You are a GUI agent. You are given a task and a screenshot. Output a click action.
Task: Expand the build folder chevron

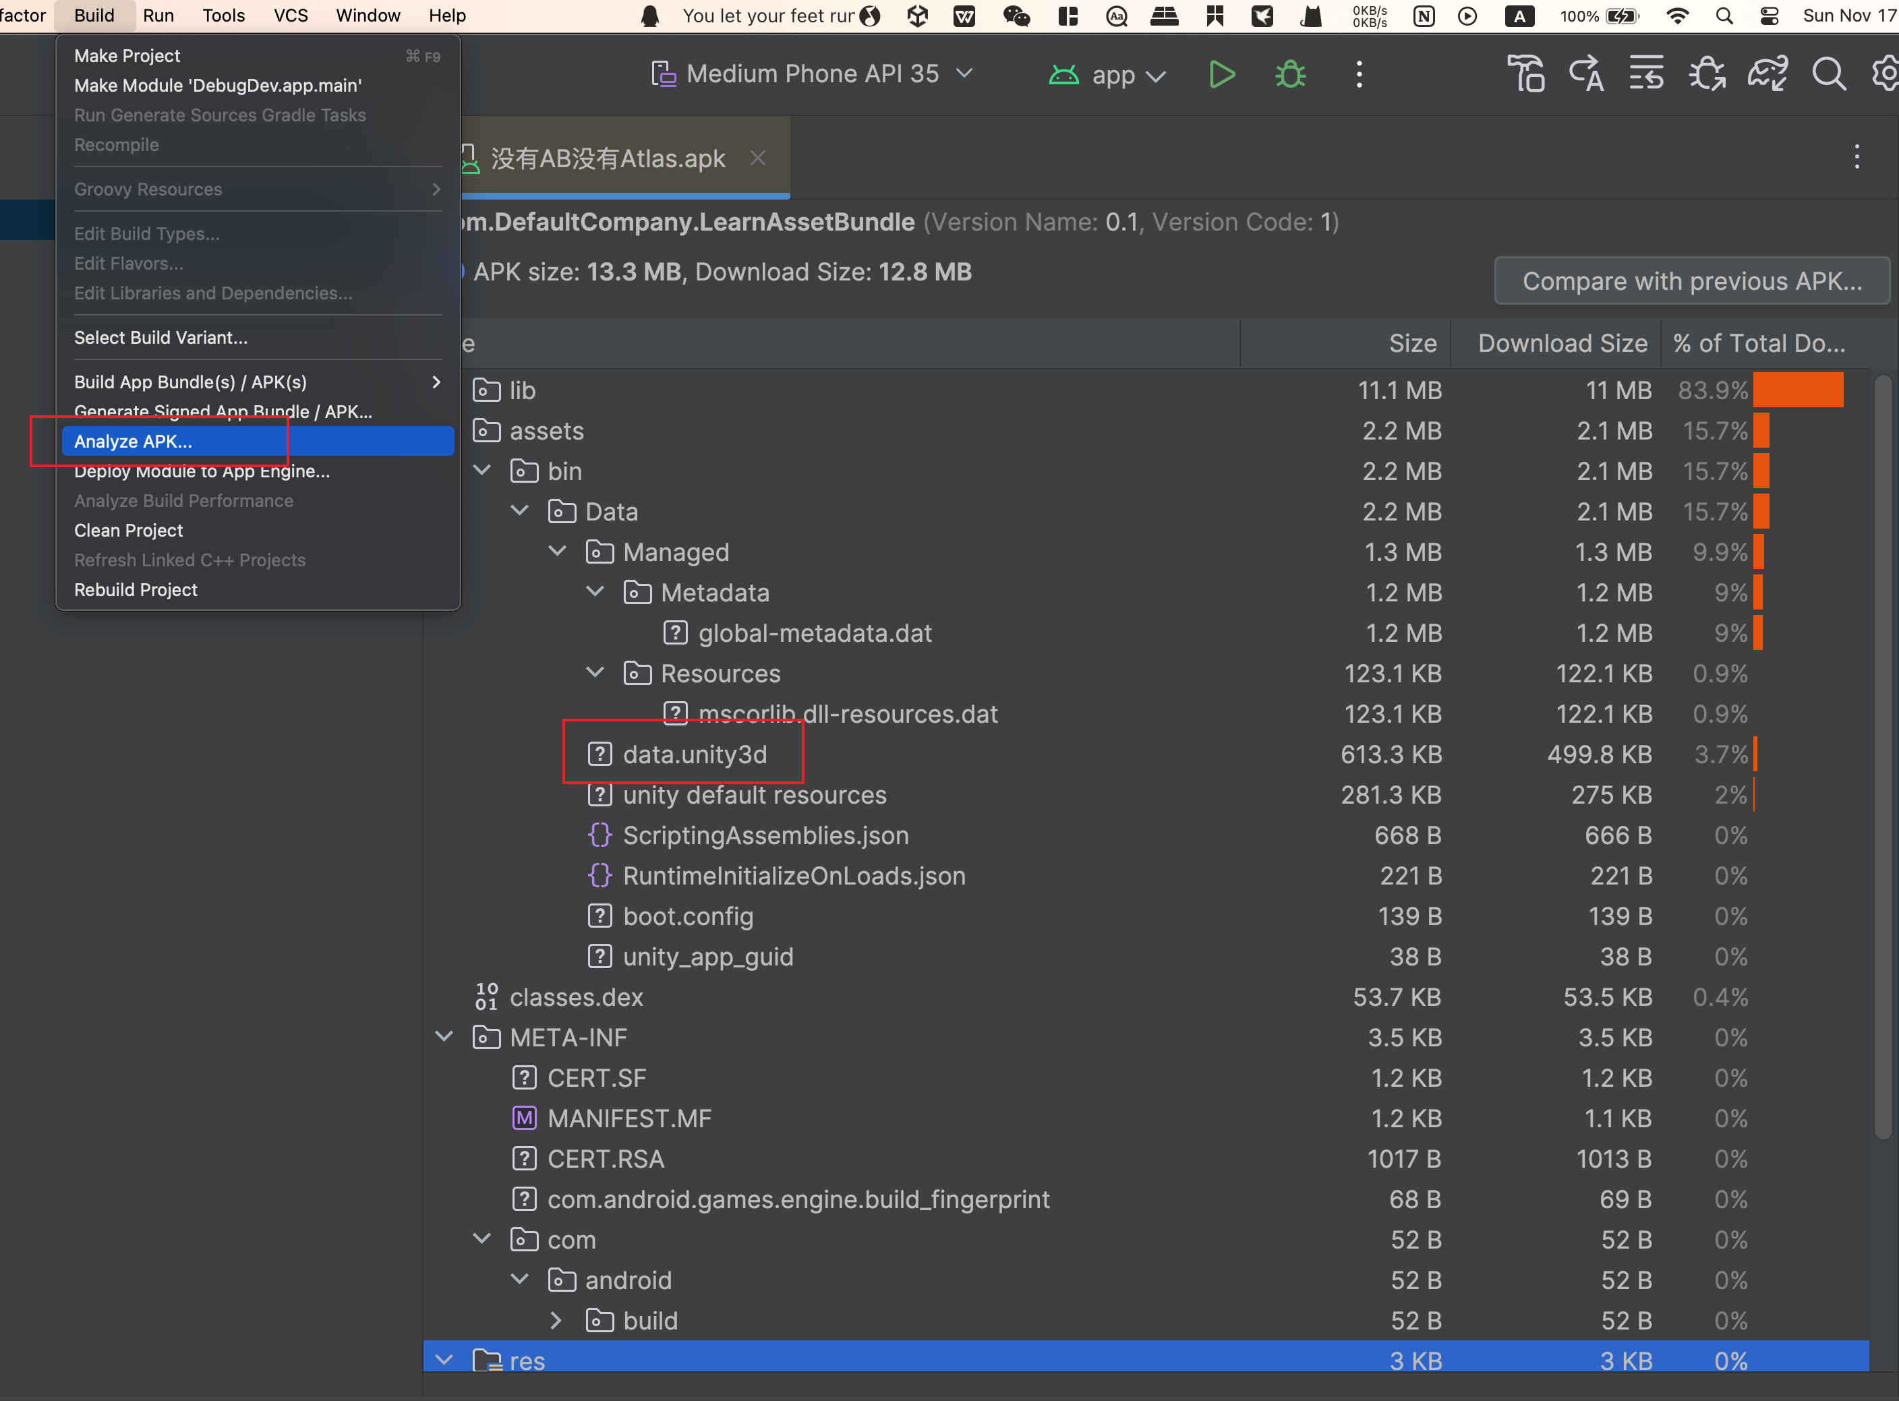556,1319
